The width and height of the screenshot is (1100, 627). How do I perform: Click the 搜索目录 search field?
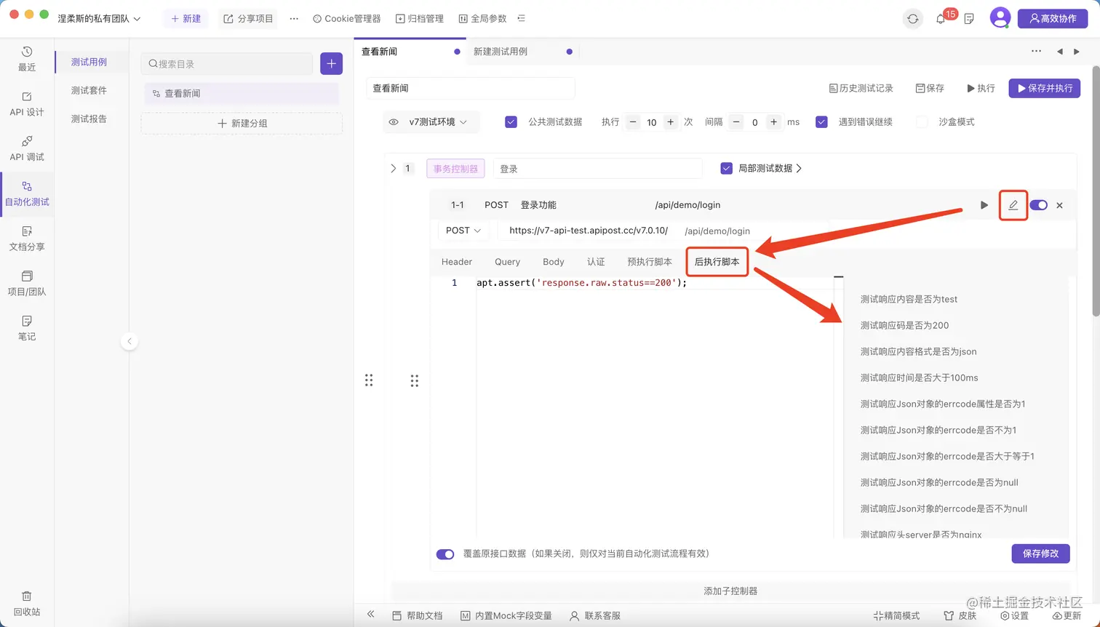(226, 64)
